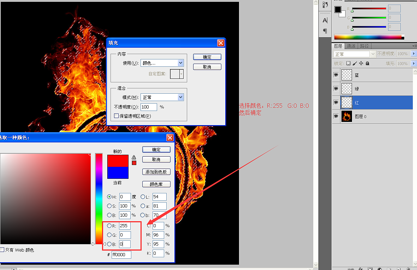Expand the layer opacity slider arrow

tap(413, 54)
